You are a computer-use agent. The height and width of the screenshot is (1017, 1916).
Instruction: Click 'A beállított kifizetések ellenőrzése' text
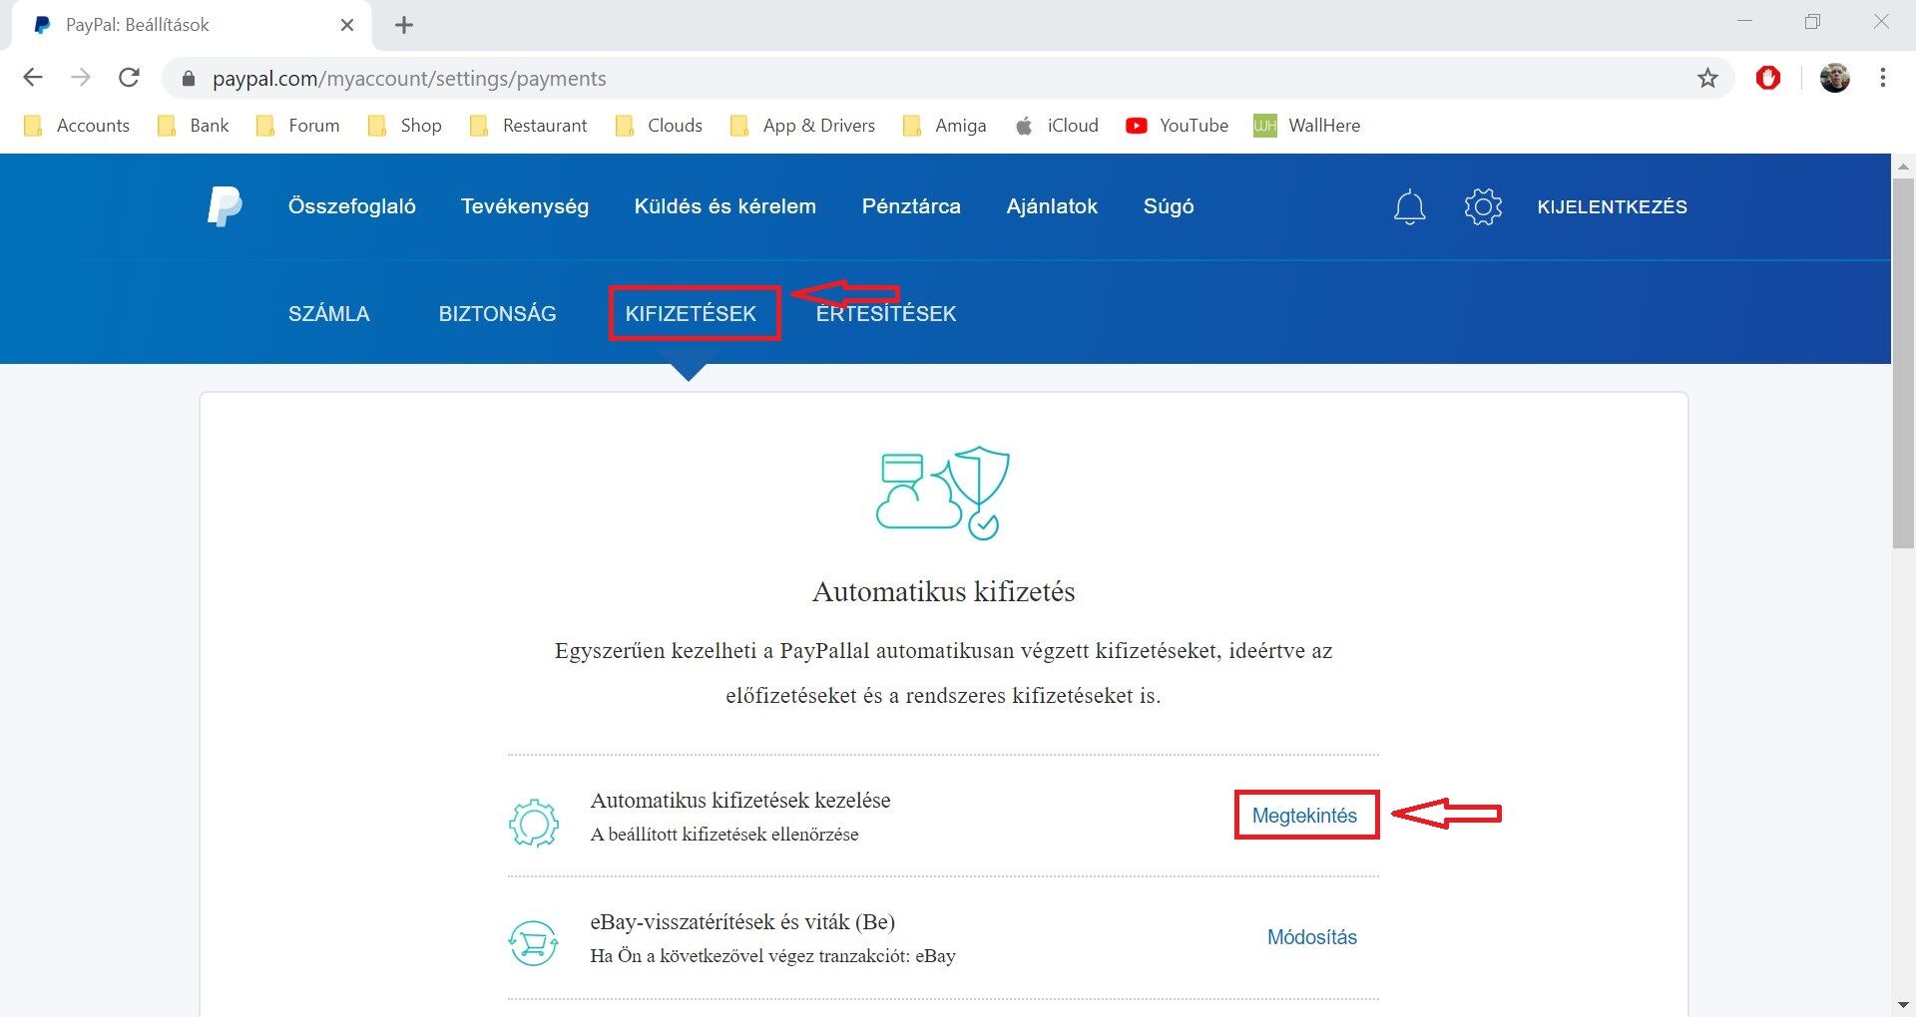tap(724, 835)
